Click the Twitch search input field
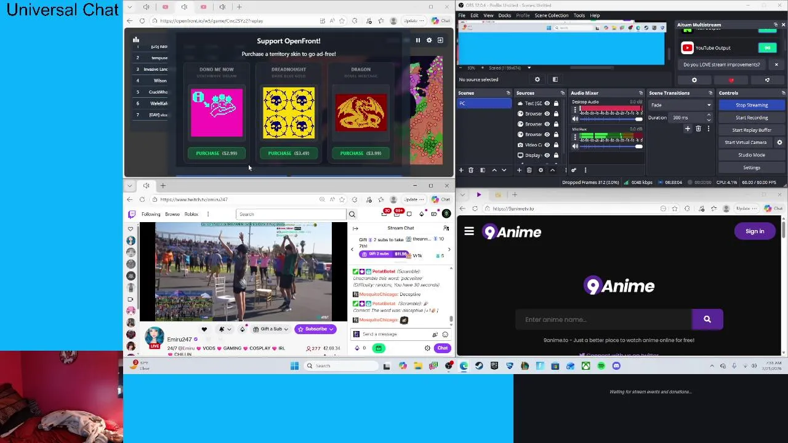Screen dimensions: 788x443 (291, 214)
